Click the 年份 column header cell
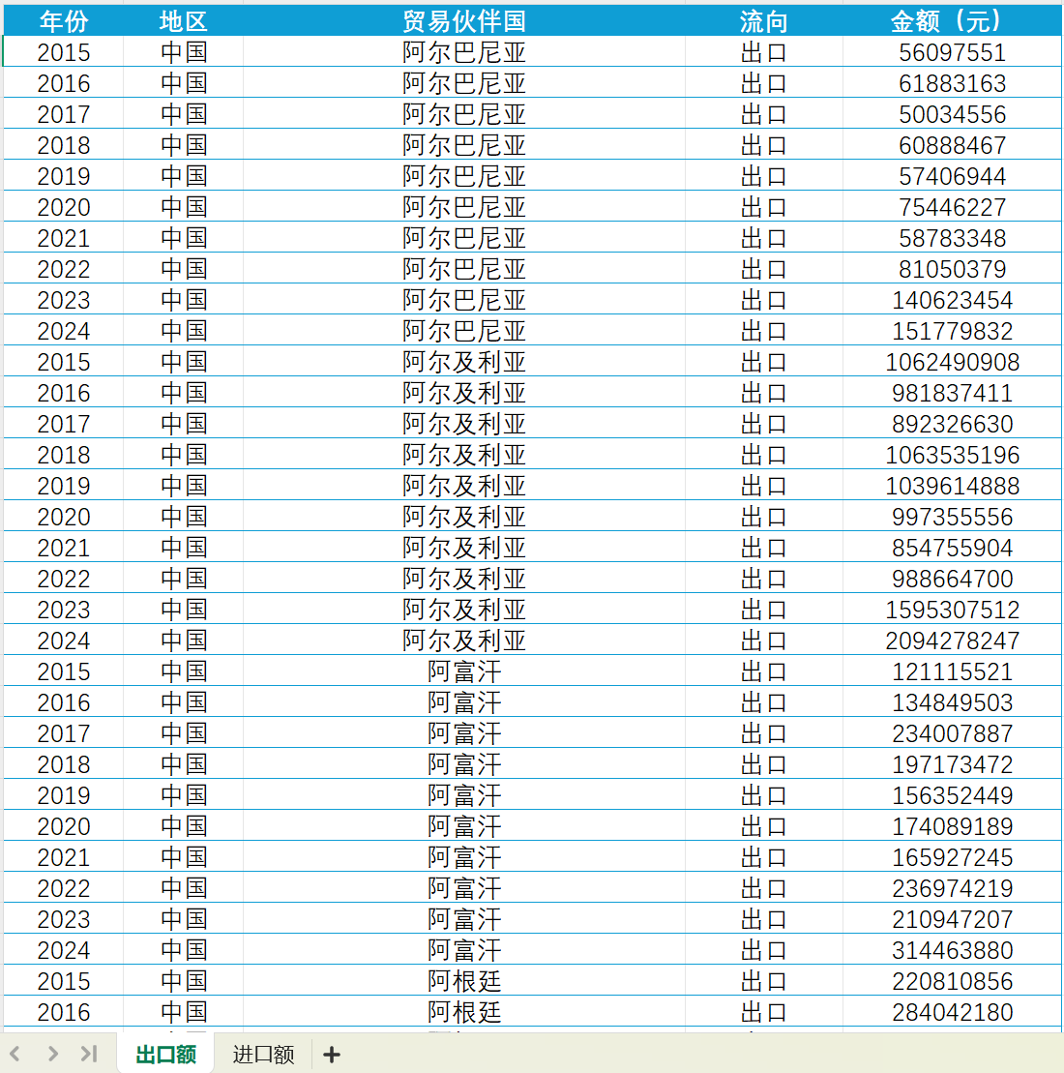This screenshot has height=1073, width=1064. point(64,21)
